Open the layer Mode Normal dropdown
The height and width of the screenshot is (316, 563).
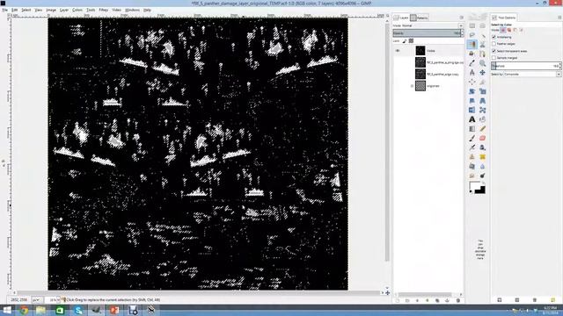[428, 25]
